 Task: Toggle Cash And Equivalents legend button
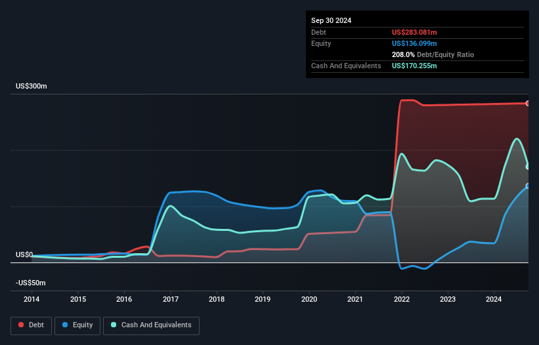151,325
